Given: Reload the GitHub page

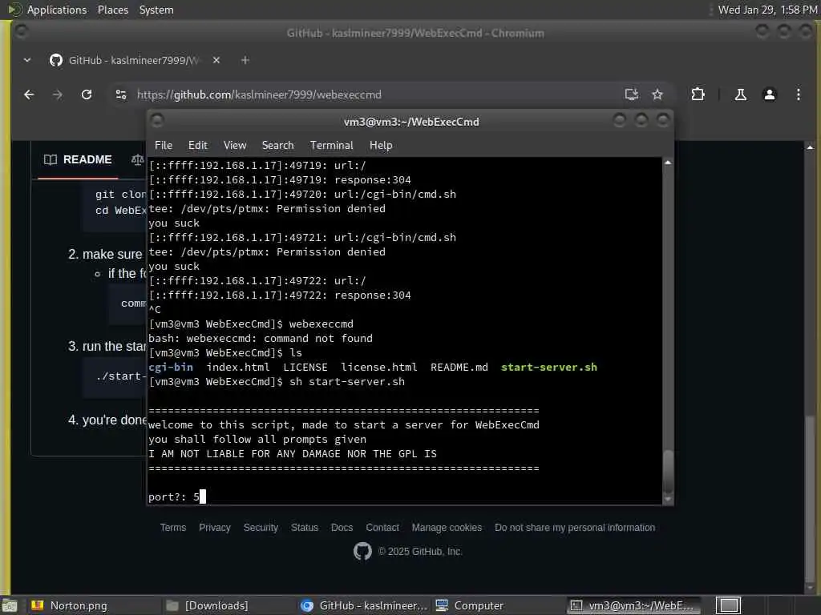Looking at the screenshot, I should 87,94.
